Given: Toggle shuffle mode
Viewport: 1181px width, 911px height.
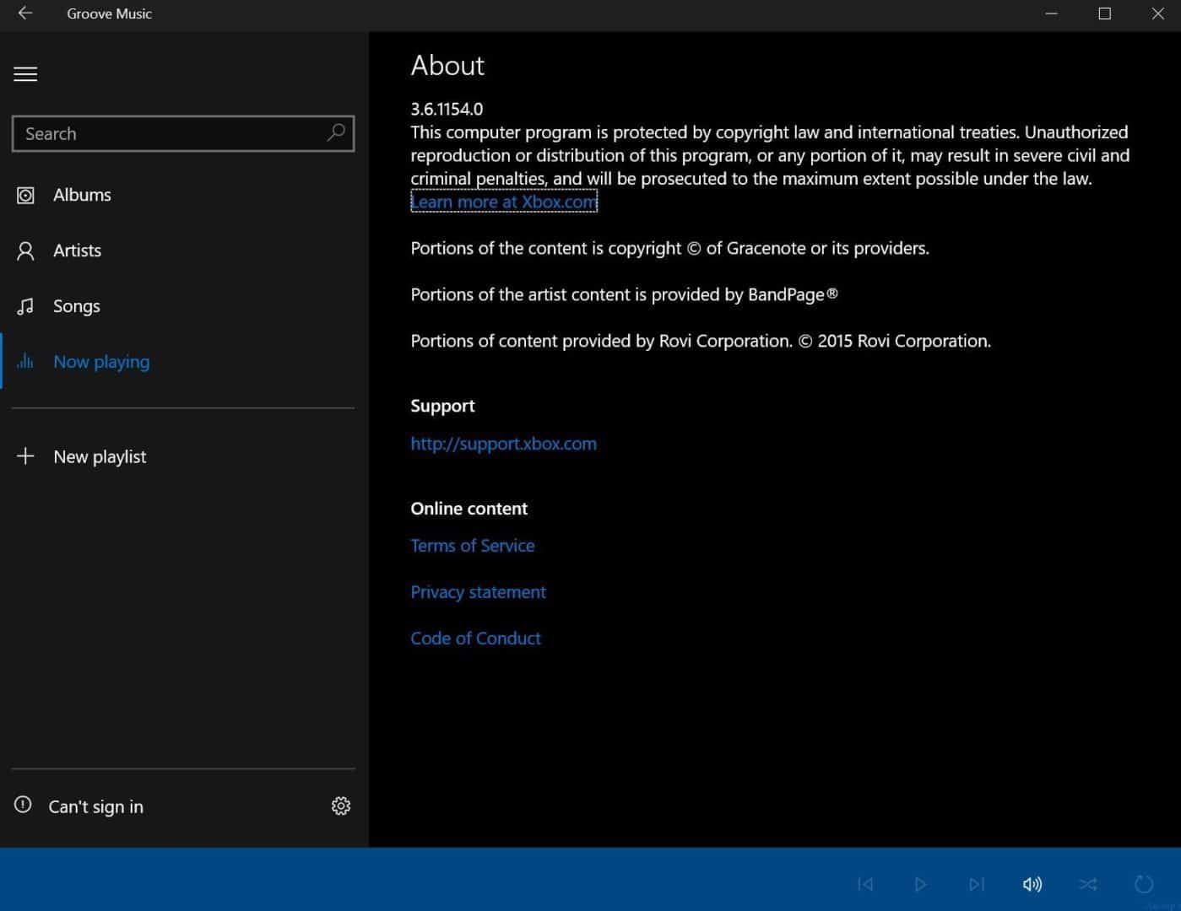Looking at the screenshot, I should point(1088,884).
